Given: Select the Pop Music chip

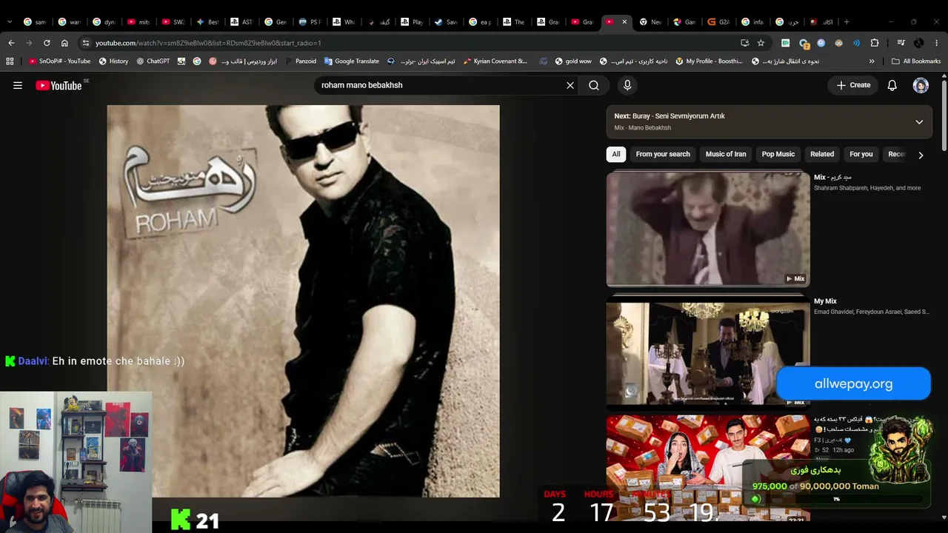Looking at the screenshot, I should (778, 154).
